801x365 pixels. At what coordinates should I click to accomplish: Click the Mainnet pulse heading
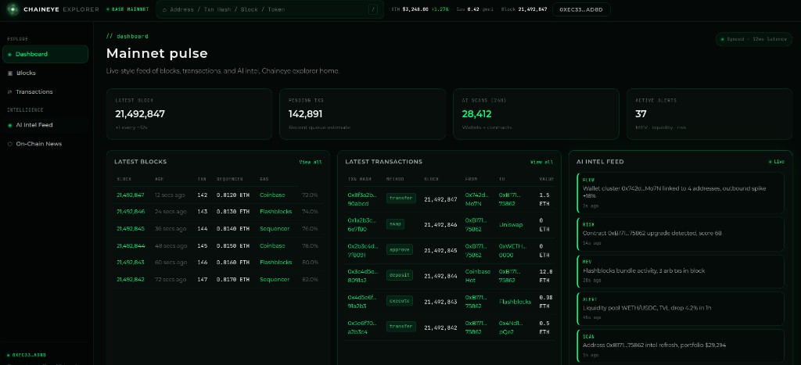[156, 54]
